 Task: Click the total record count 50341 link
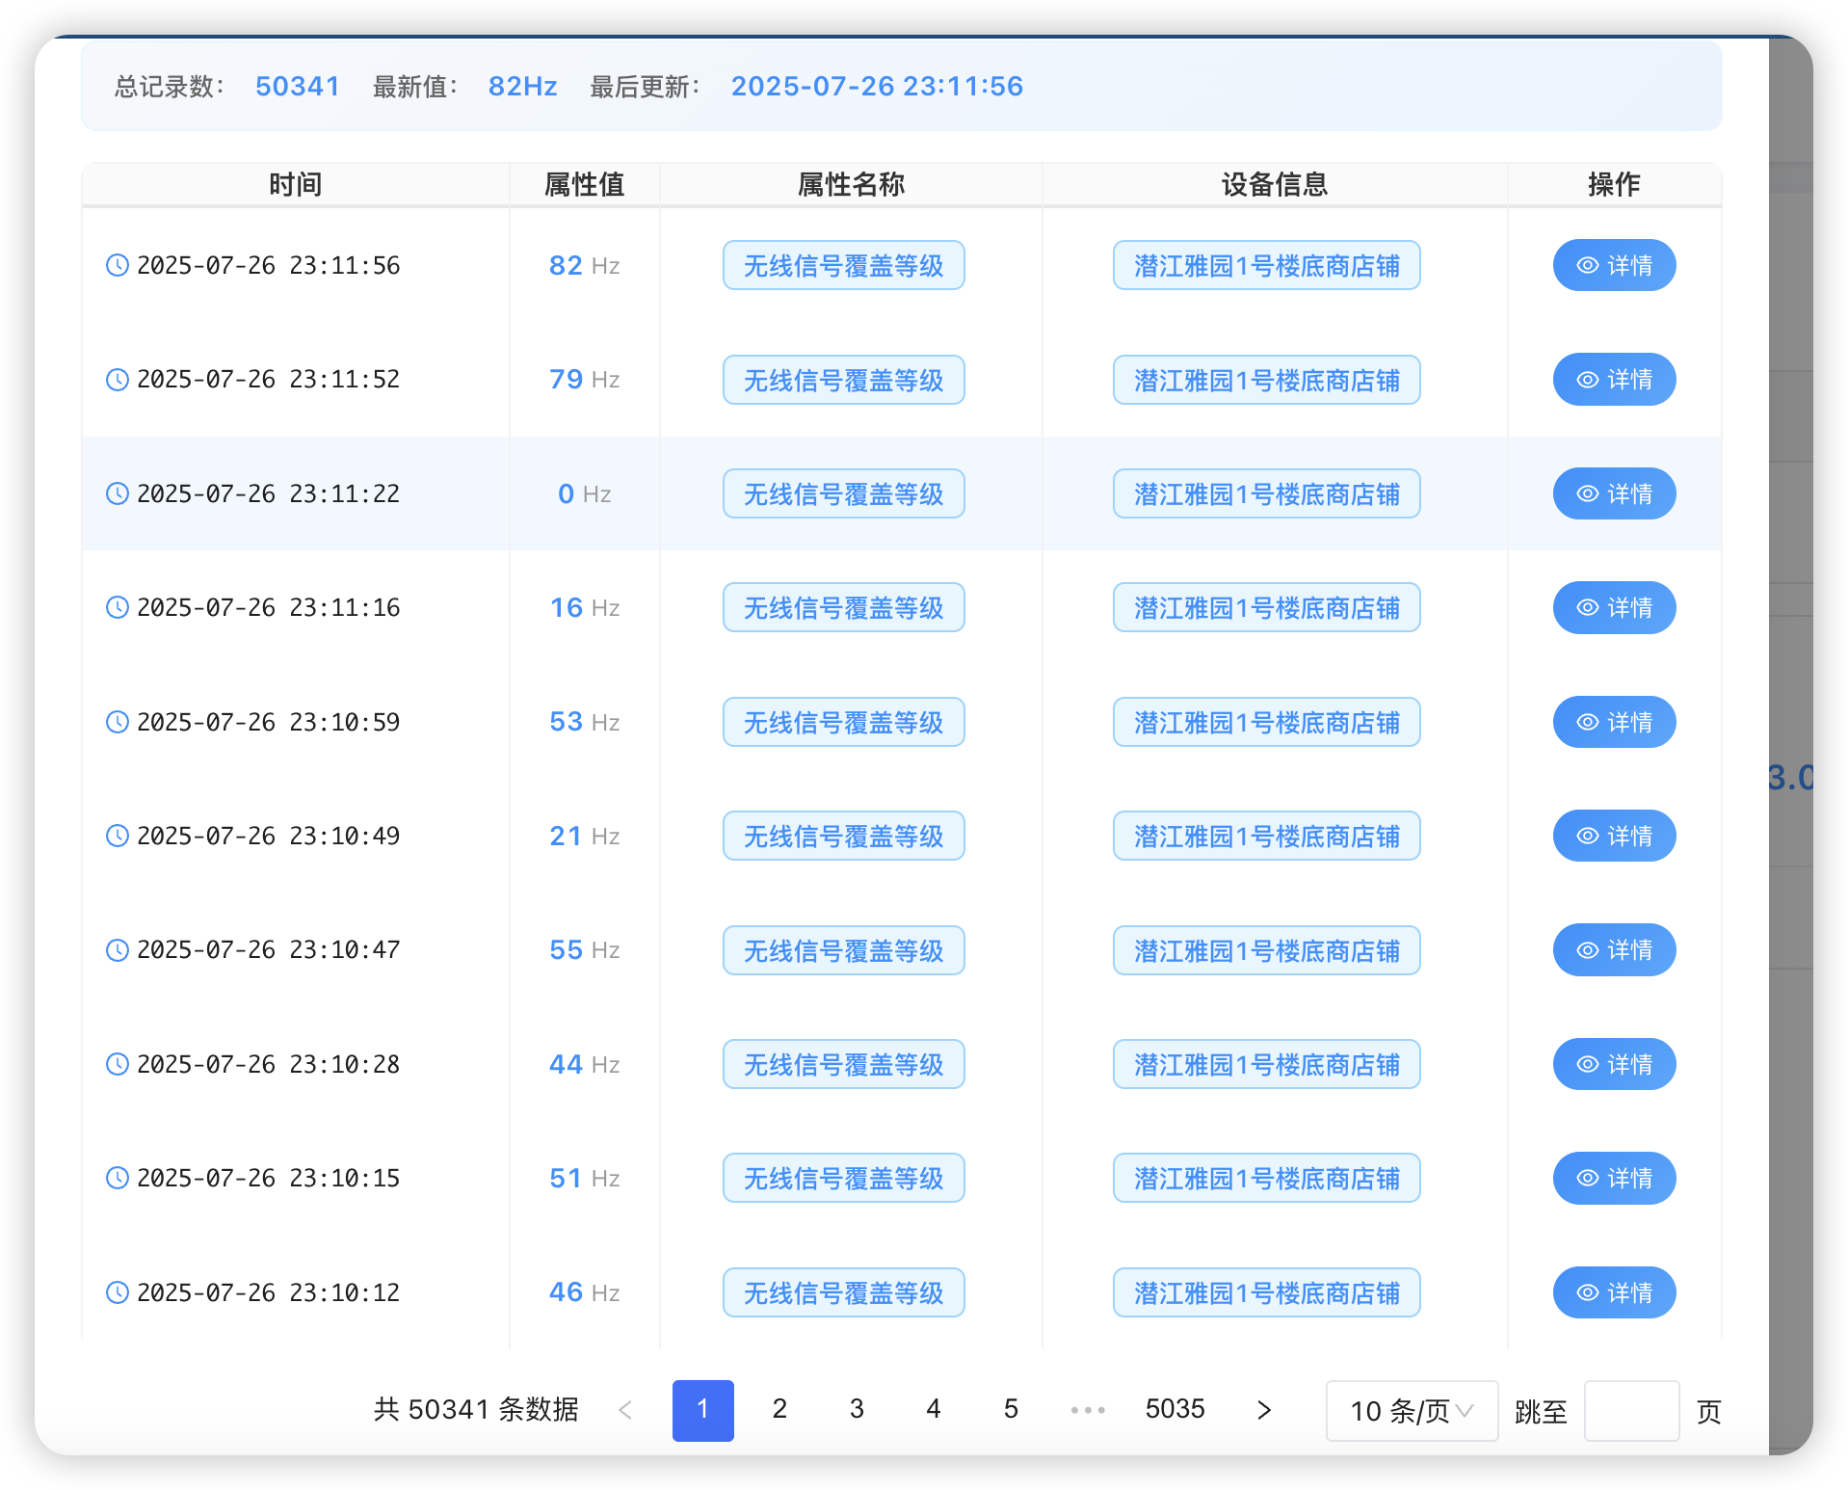pos(297,86)
